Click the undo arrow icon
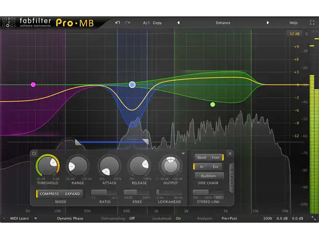Image resolution: width=319 pixels, height=239 pixels. tap(118, 22)
